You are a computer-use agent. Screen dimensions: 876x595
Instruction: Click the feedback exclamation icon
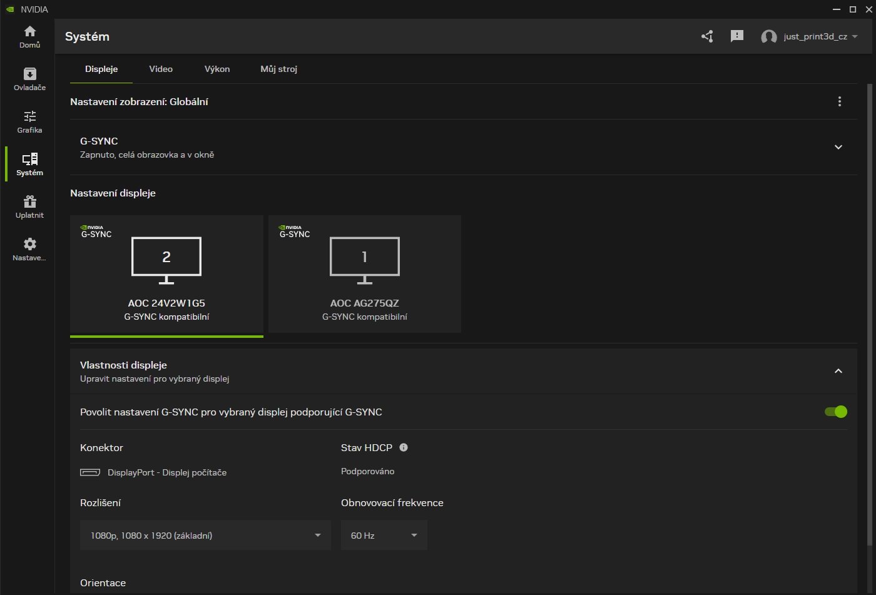[737, 36]
